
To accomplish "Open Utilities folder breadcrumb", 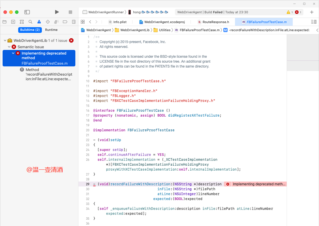I will pyautogui.click(x=162, y=30).
